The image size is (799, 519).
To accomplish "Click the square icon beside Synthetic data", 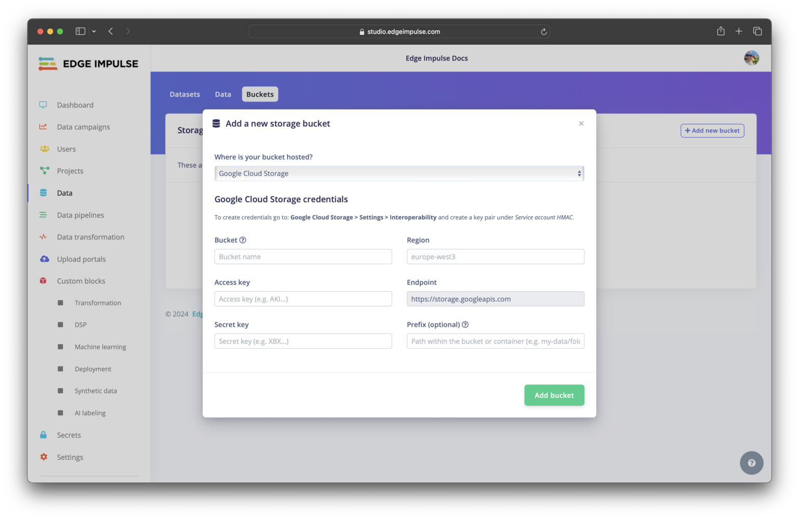I will 60,391.
